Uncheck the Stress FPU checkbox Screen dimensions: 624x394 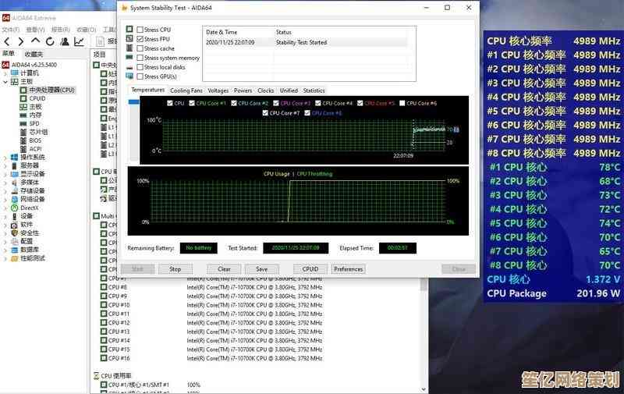(x=140, y=39)
